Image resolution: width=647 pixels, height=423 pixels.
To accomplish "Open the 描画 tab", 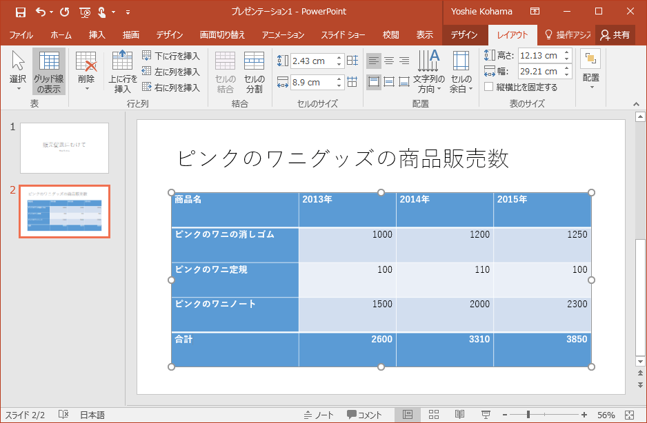I will coord(131,35).
